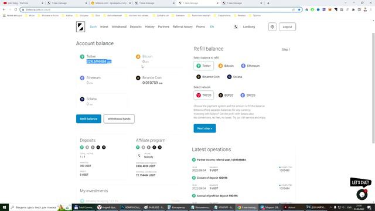The image size is (375, 211).
Task: Select the second (Bitcoin) filter icon under Deposits
Action: 87,147
